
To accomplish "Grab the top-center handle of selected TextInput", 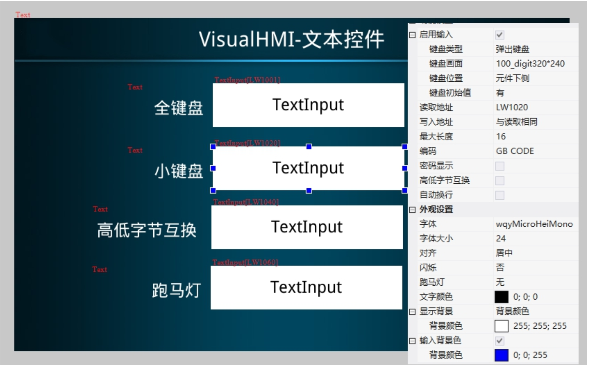I will point(309,147).
